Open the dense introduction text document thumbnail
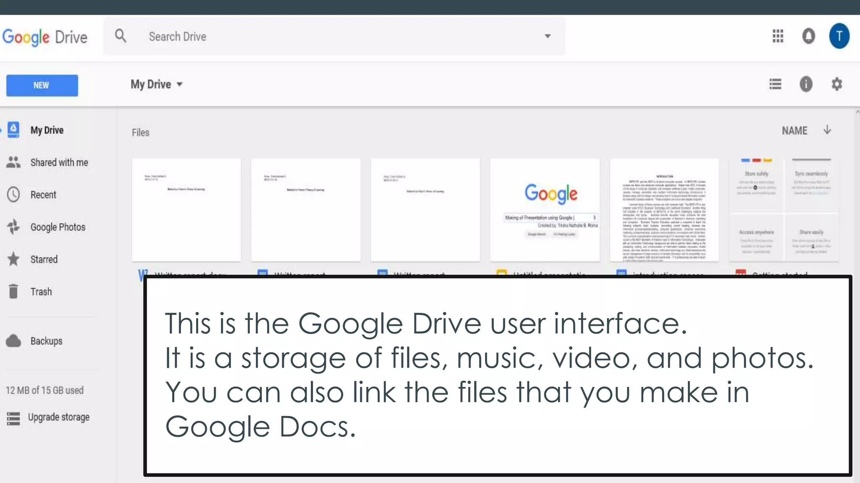This screenshot has width=860, height=483. pyautogui.click(x=664, y=210)
